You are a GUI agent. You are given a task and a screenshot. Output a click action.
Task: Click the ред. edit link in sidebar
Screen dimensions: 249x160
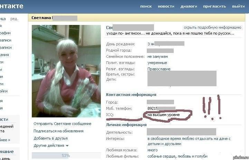(x=14, y=19)
